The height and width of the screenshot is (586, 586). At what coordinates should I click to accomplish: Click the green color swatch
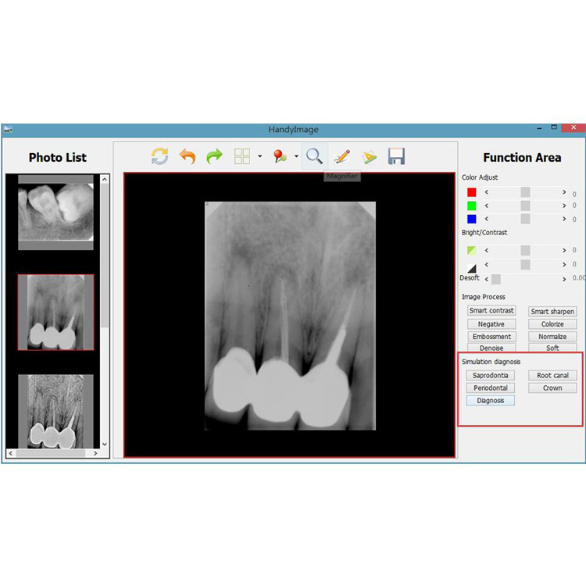click(x=472, y=205)
